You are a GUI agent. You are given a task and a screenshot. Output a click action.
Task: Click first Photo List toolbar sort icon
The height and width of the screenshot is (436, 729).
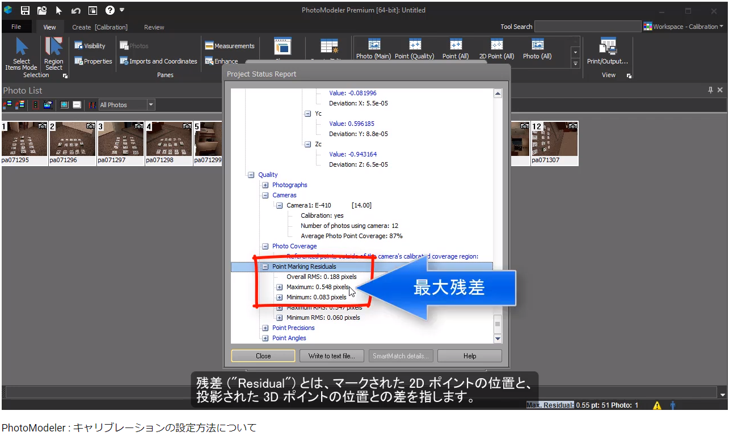coord(8,105)
